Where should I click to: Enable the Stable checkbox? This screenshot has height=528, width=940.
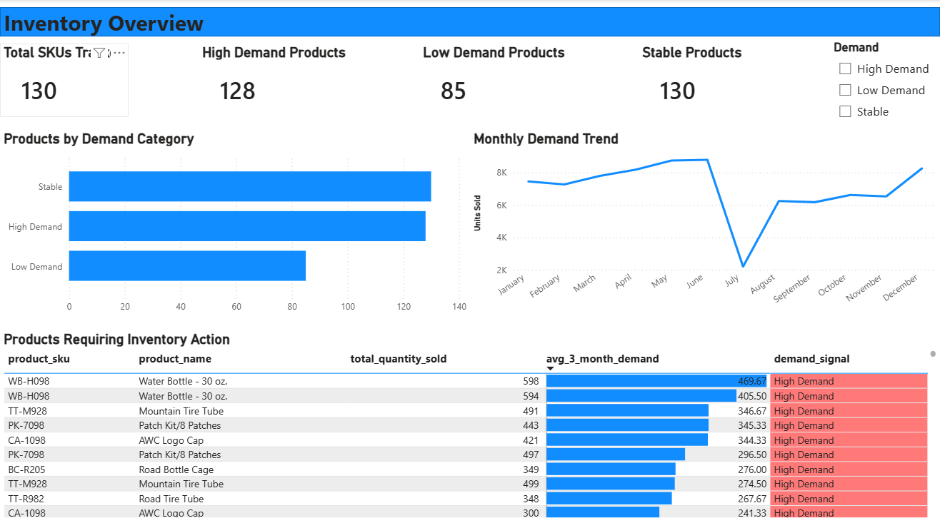click(x=845, y=111)
